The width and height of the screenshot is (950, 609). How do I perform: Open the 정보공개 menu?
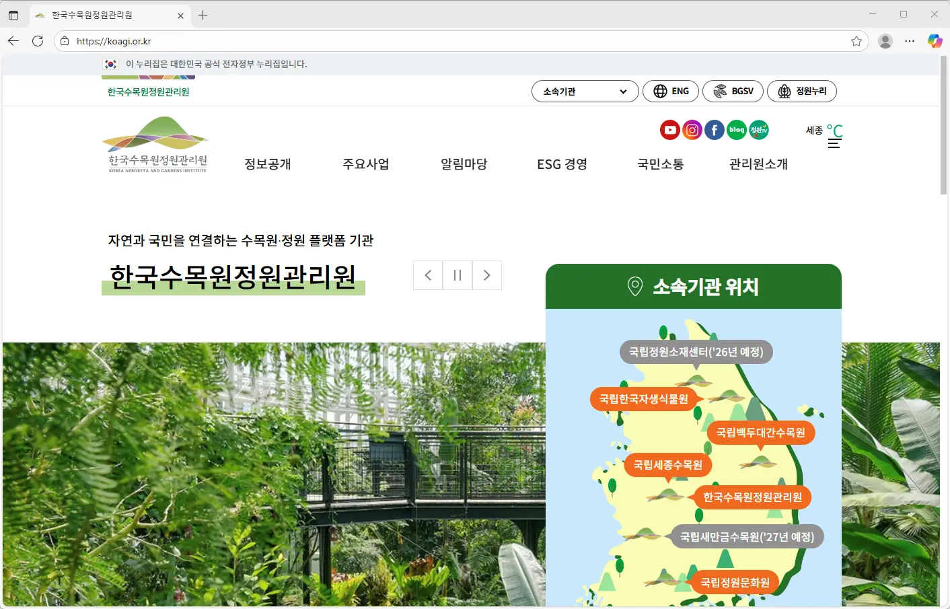pos(267,164)
